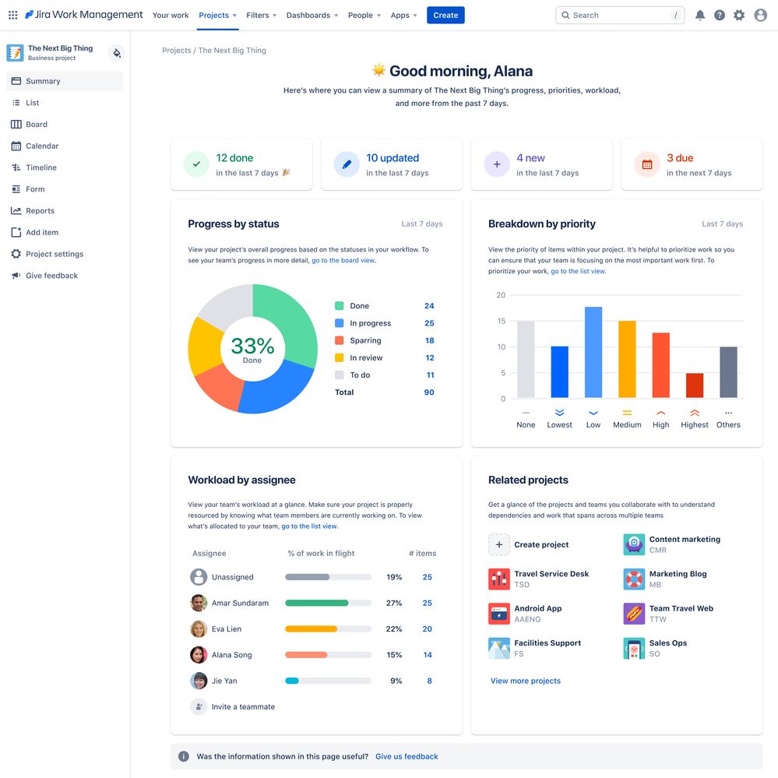Screen dimensions: 778x778
Task: Click the blue Create button
Action: 445,15
